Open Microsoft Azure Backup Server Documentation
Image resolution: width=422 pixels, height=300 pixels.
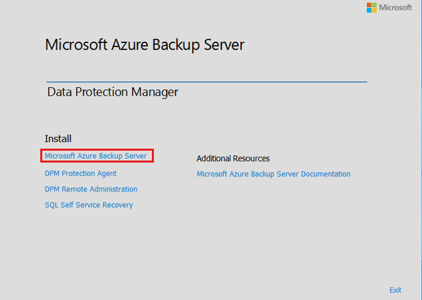tap(273, 174)
